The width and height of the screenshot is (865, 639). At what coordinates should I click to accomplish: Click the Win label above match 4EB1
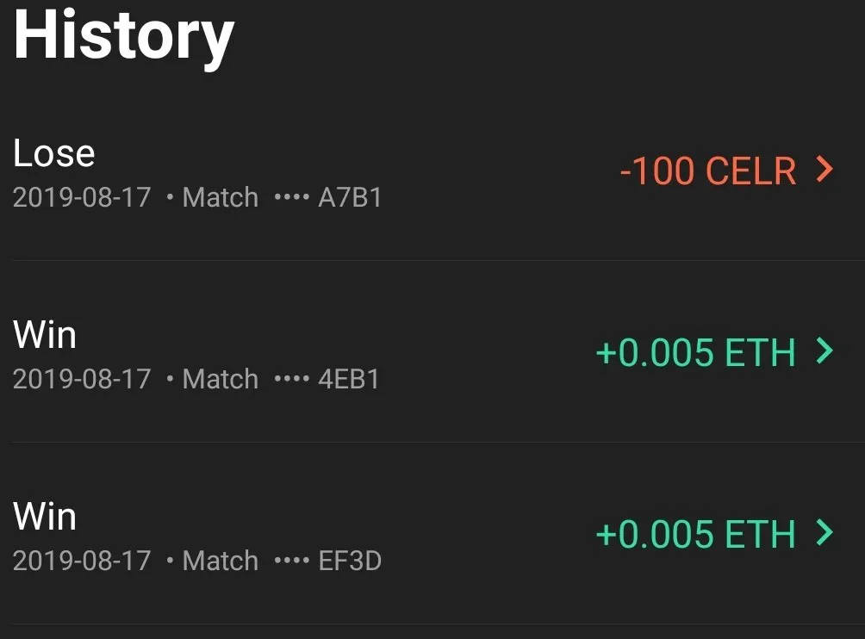pos(45,334)
